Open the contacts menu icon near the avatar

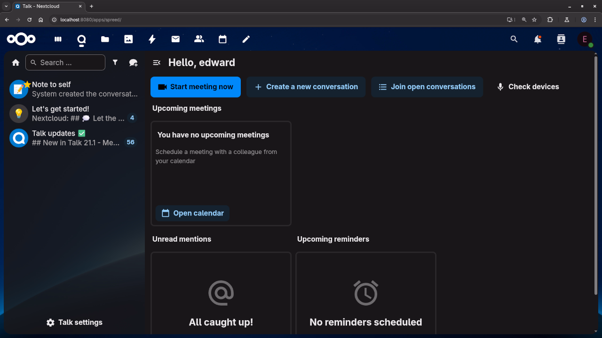coord(561,39)
